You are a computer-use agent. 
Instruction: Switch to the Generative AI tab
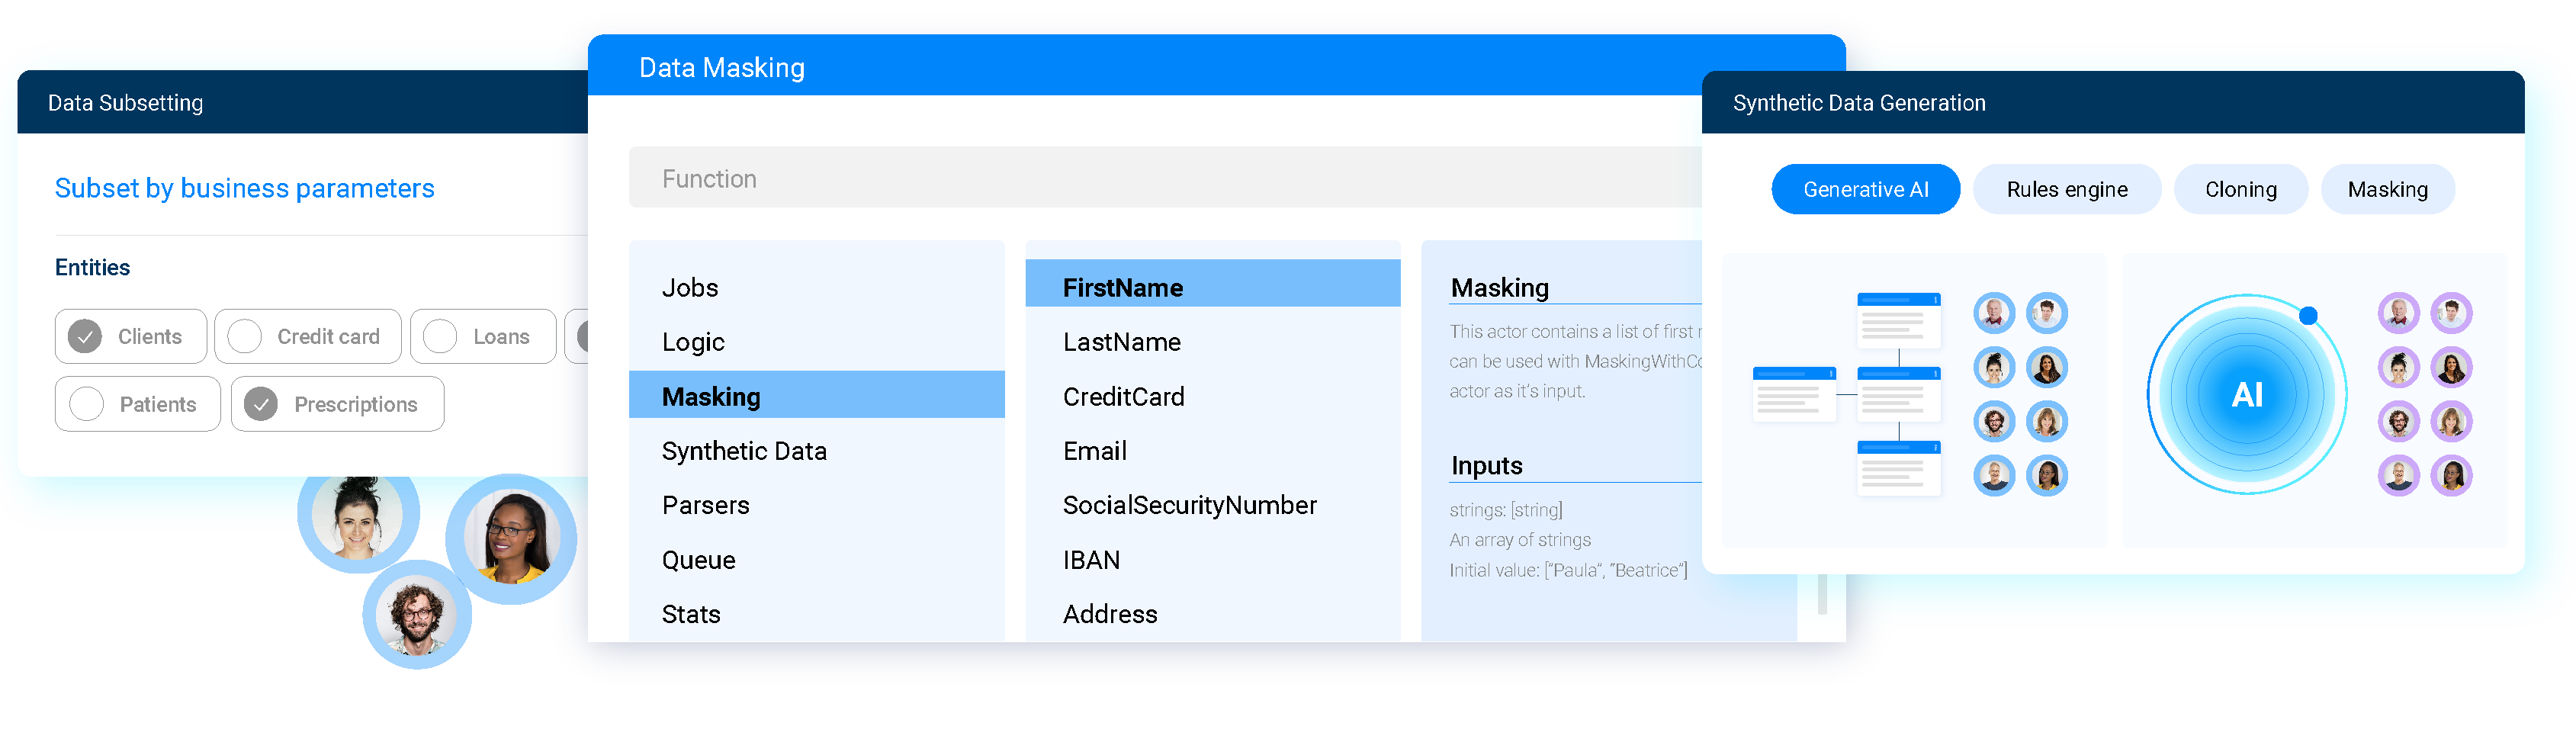click(x=1865, y=189)
